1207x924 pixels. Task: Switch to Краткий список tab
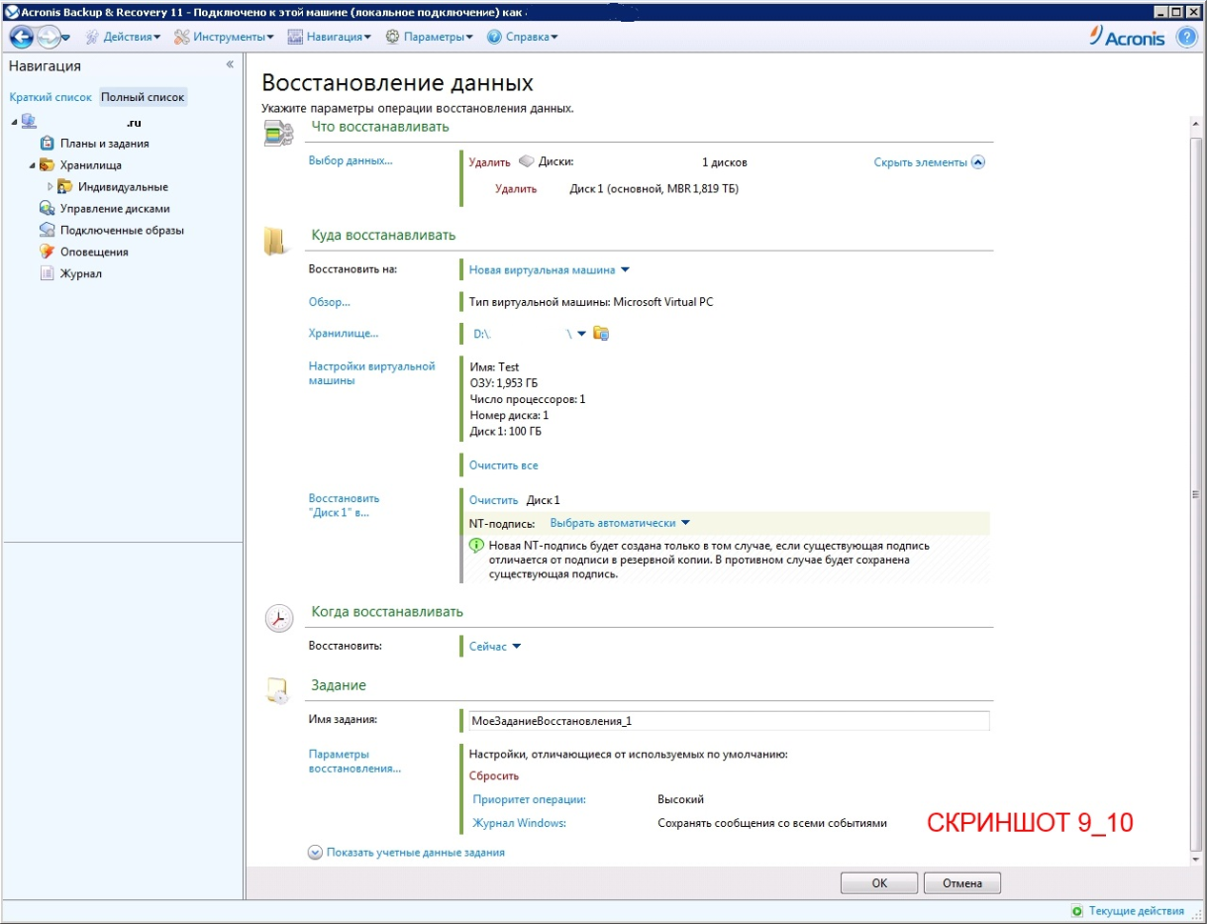(x=50, y=97)
